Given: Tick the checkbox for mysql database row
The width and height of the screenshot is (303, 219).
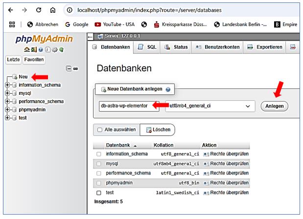Looking at the screenshot, I should click(x=99, y=163).
